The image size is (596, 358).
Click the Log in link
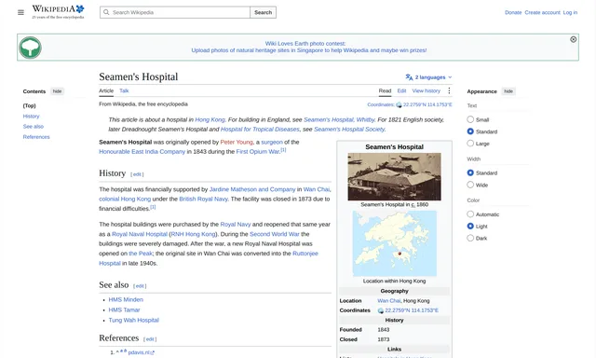tap(570, 12)
